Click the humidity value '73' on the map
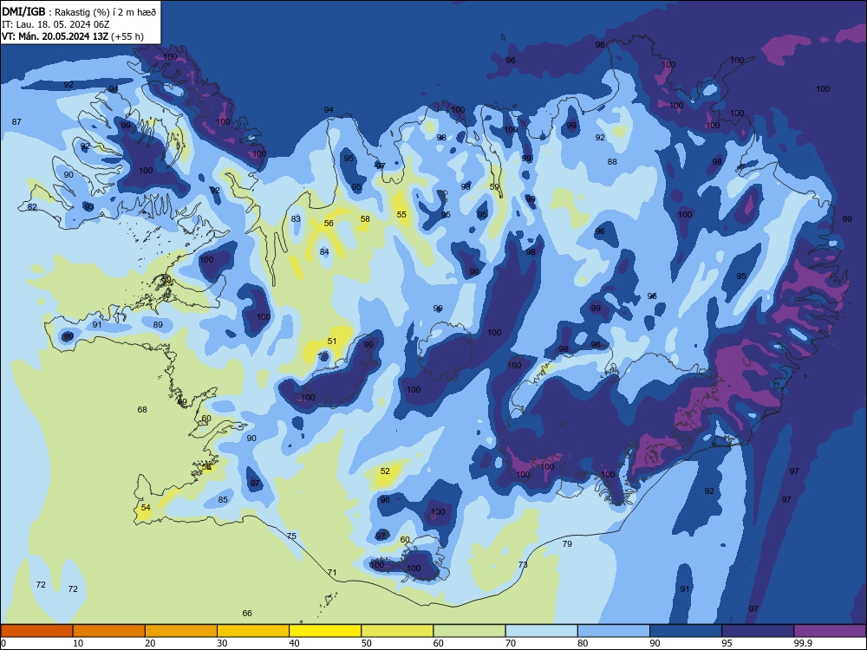The width and height of the screenshot is (867, 650). 523,564
